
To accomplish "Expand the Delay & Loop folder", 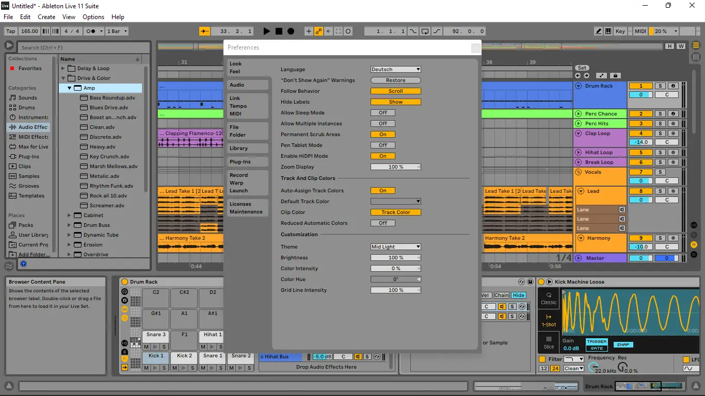I will point(63,68).
